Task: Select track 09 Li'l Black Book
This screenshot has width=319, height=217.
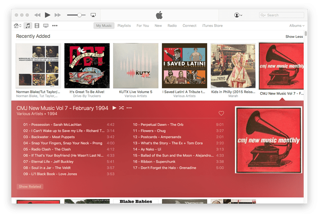Action: [69, 174]
